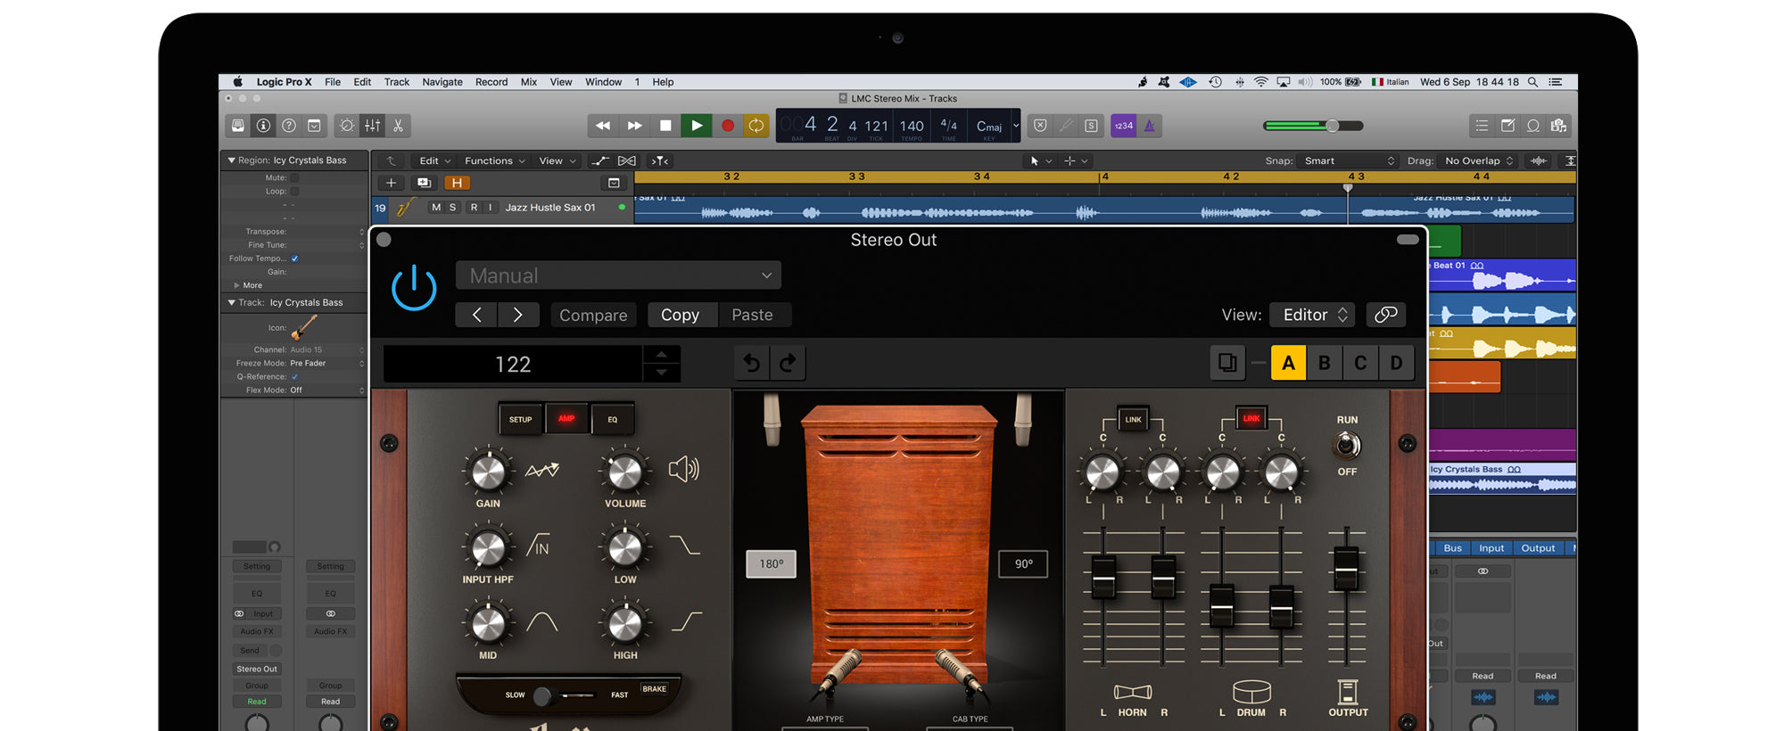Toggle the plug-in power bypass button

(x=414, y=288)
